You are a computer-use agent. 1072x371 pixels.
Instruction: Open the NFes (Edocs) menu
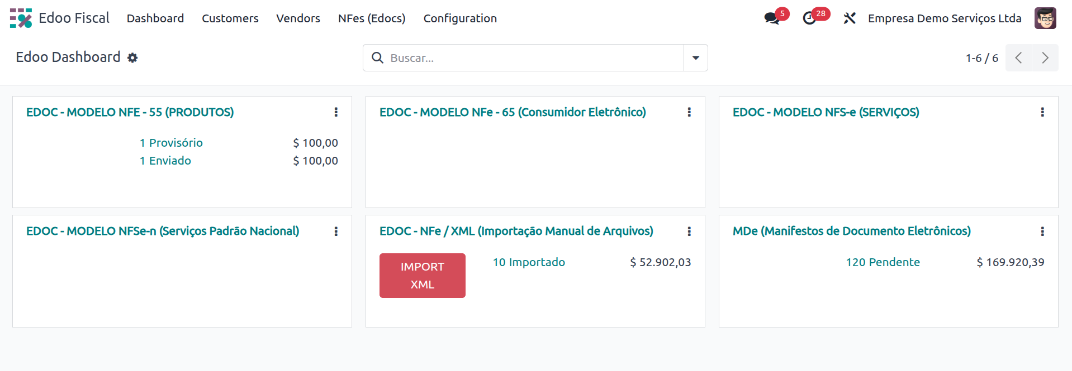click(x=372, y=18)
